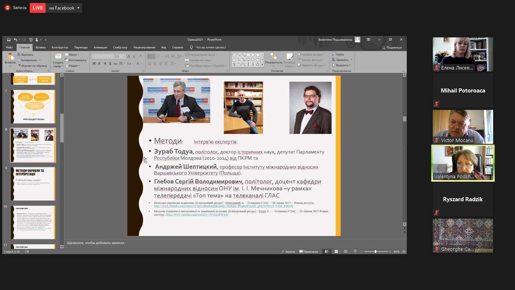Switch to the Вставка tab
515x290 pixels.
tap(40, 48)
